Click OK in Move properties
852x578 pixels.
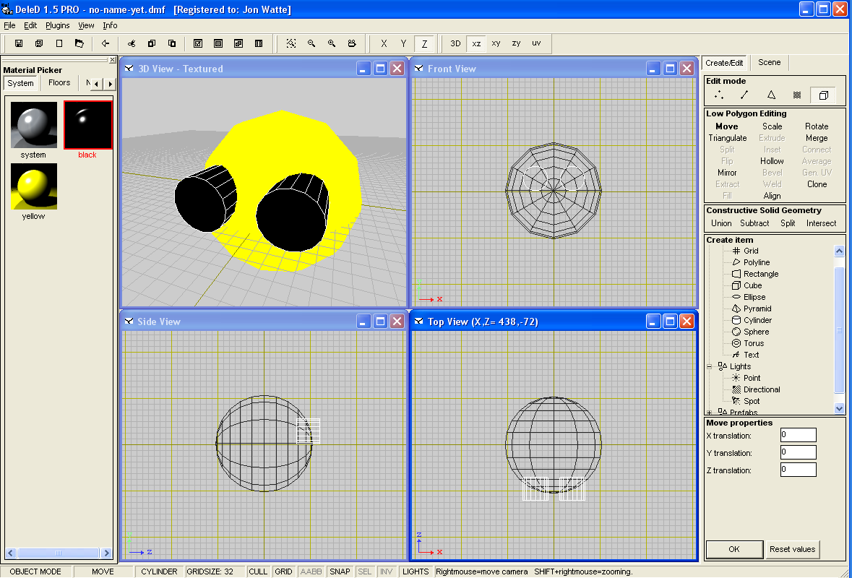pos(733,549)
